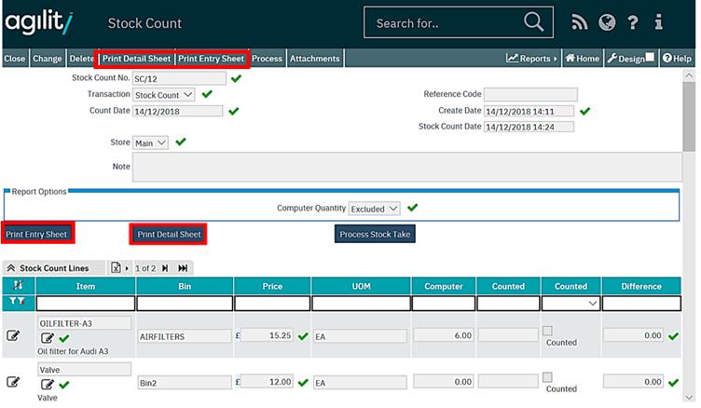Click the search magnifier icon
Viewport: 701px width, 408px height.
[533, 22]
